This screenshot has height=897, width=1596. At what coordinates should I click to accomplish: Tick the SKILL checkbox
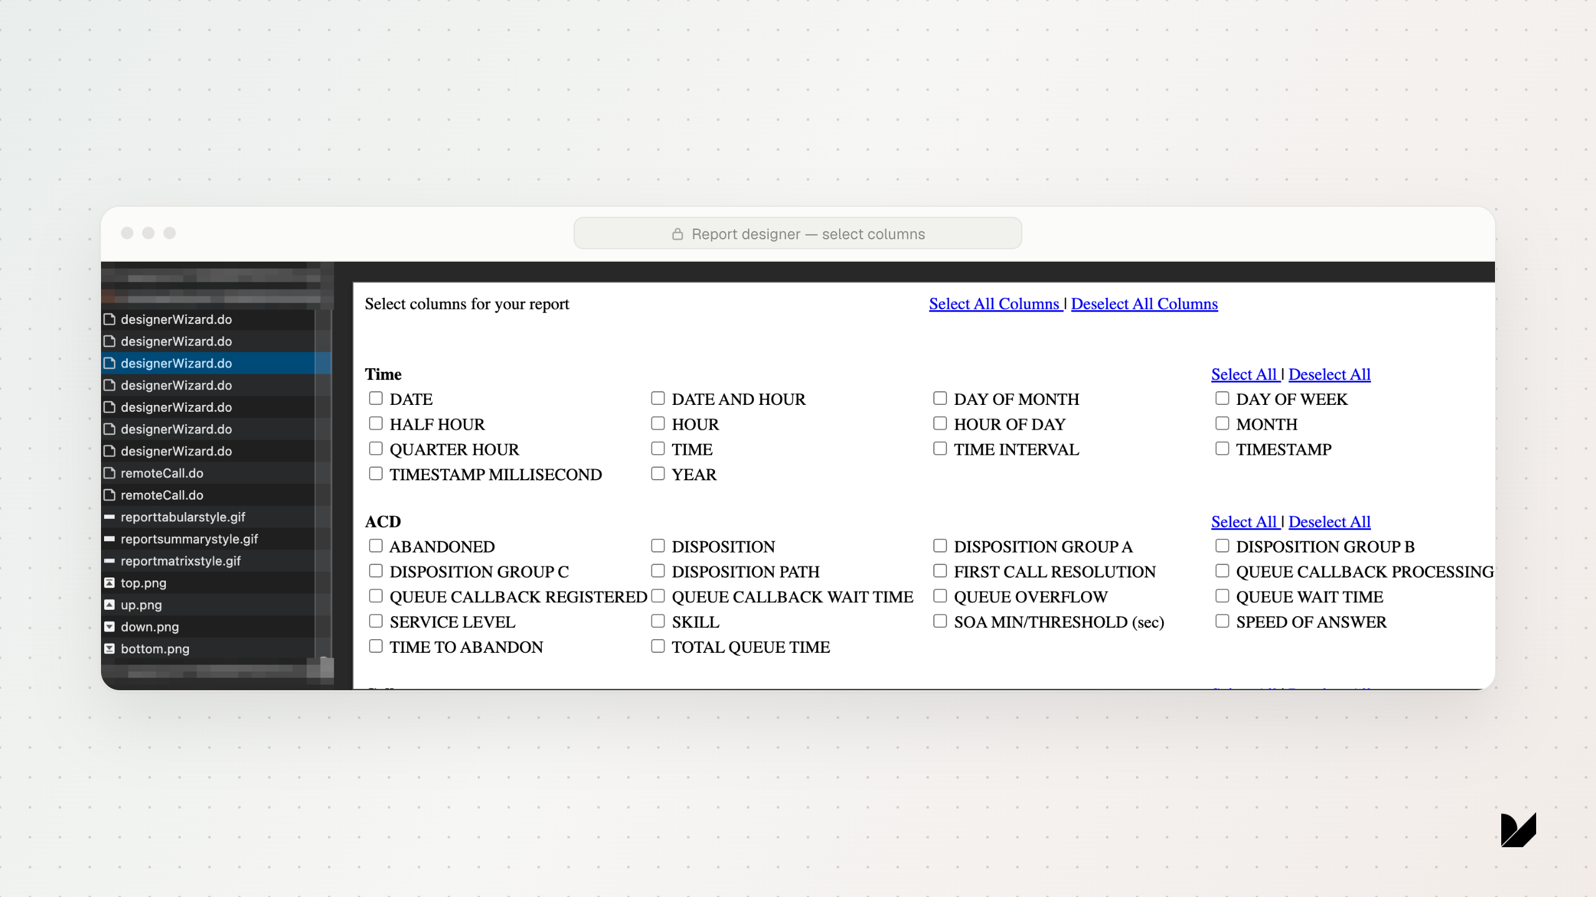point(658,621)
